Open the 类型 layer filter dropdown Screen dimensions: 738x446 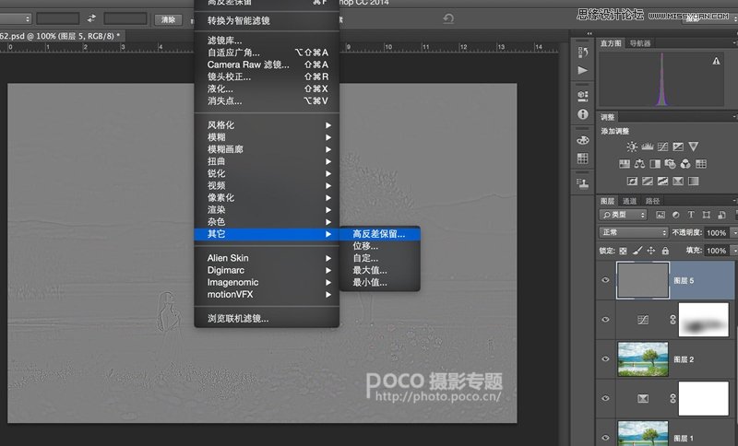pos(624,215)
